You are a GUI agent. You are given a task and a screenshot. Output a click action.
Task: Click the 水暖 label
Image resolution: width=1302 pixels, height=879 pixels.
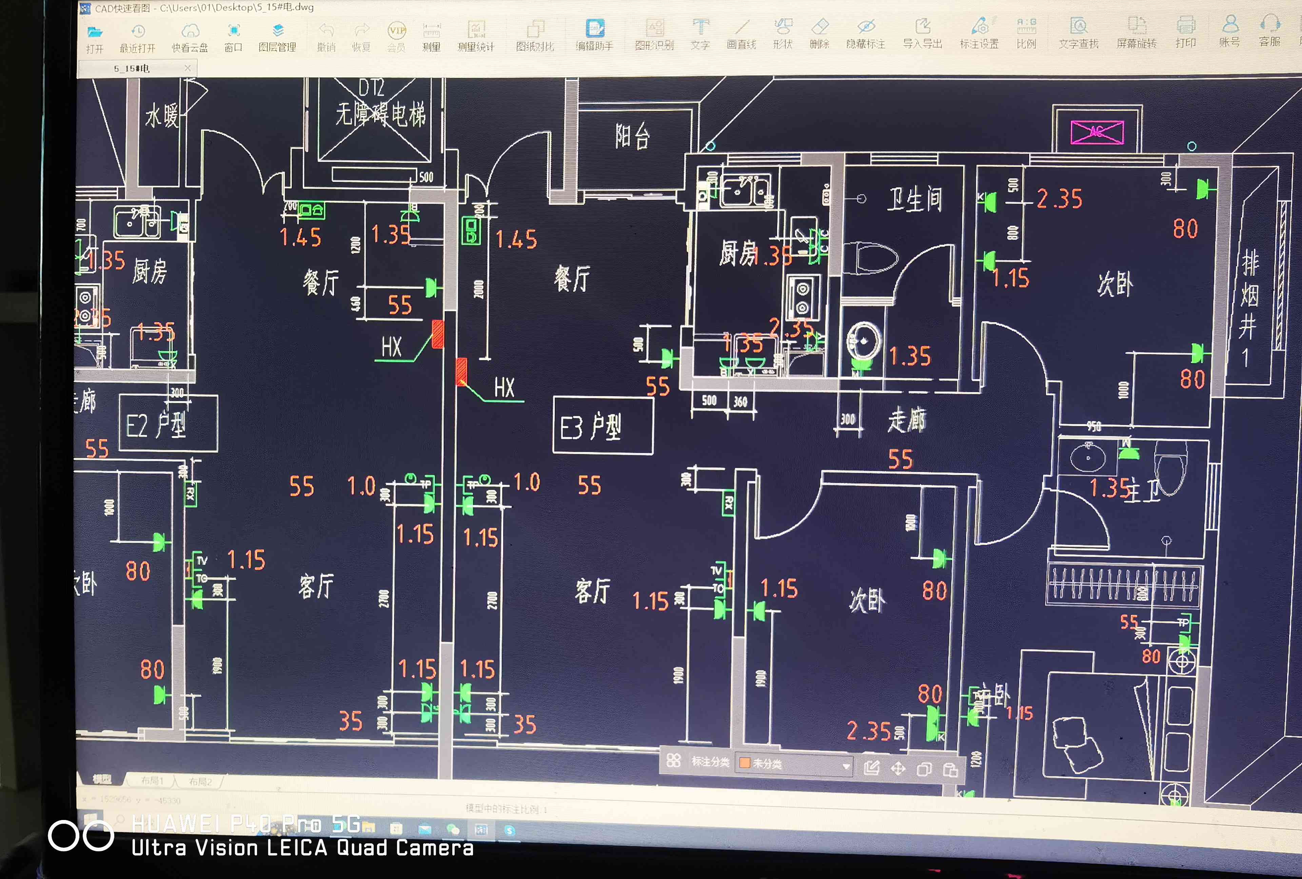tap(162, 116)
